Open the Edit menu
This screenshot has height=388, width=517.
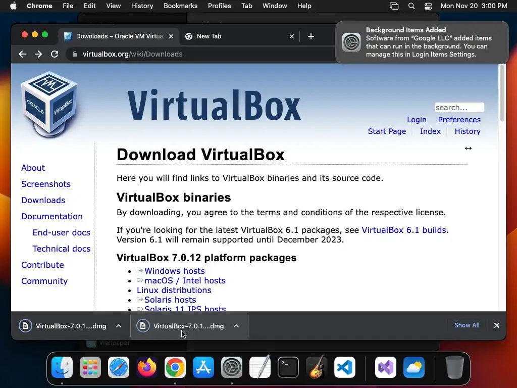(89, 6)
